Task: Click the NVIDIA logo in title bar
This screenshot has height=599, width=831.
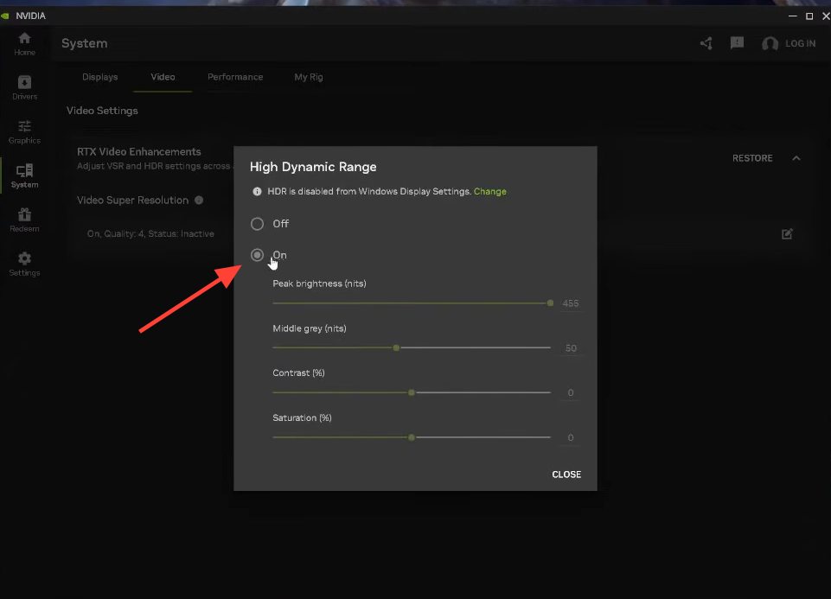Action: click(x=6, y=16)
